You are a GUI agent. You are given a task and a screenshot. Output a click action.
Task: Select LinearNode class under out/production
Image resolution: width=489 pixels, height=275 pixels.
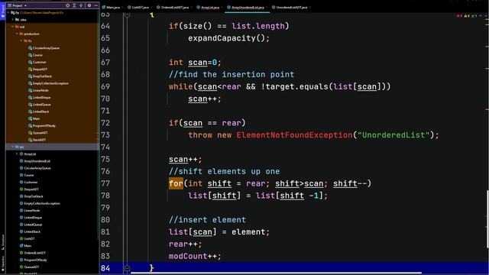(x=40, y=90)
